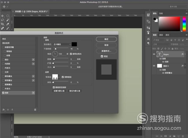Viewport: 188px width, 138px height.
Task: Add another 内阴影 effect plus icon
Action: [x=33, y=64]
